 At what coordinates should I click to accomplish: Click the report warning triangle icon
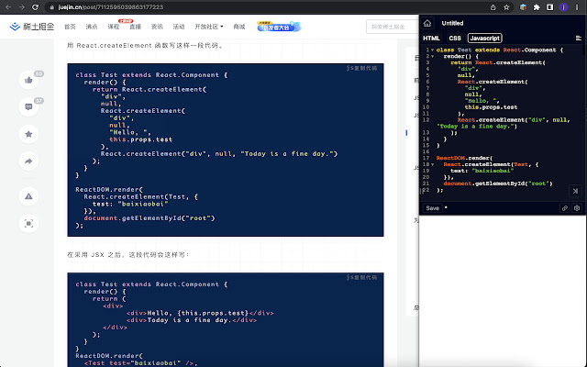tap(28, 195)
